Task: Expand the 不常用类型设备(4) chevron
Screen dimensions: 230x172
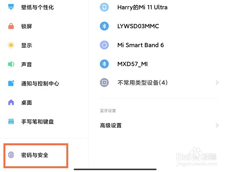Action: coord(217,83)
